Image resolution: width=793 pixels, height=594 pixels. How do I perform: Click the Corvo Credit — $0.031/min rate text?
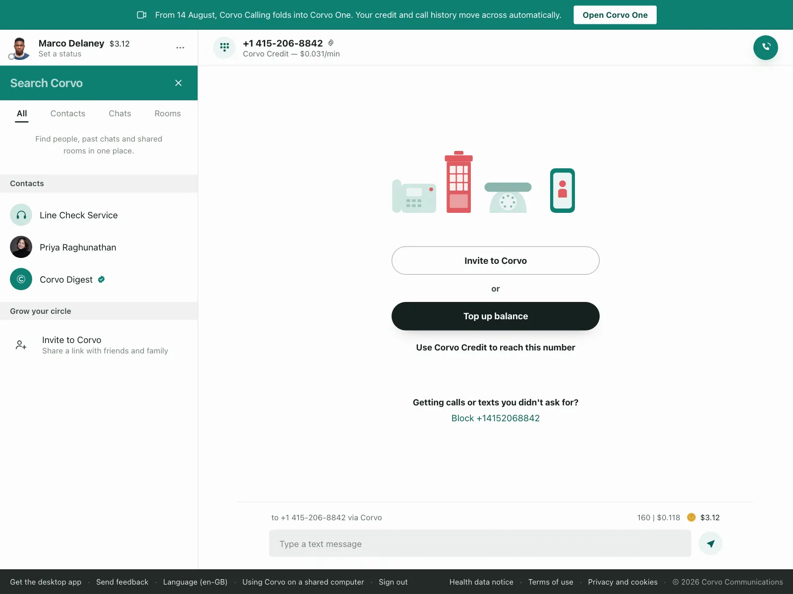pyautogui.click(x=291, y=54)
